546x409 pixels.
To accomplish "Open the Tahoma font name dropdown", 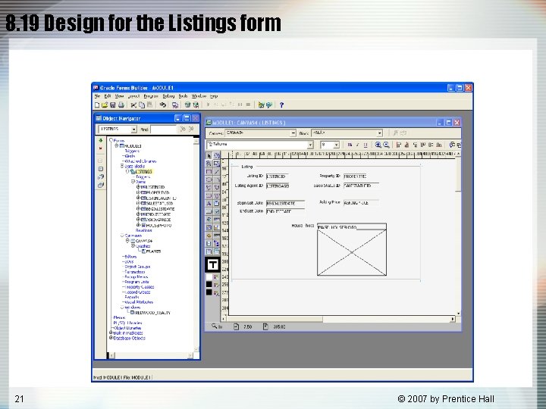I will point(310,145).
